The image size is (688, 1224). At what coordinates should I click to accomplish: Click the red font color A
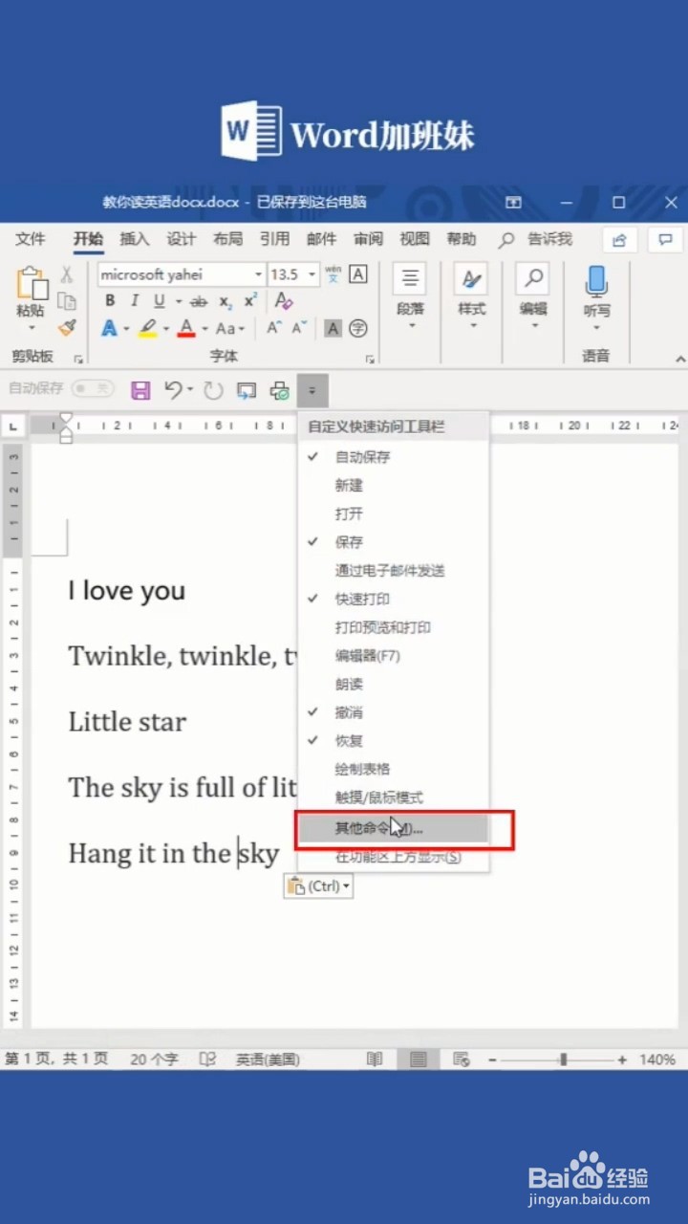tap(186, 329)
